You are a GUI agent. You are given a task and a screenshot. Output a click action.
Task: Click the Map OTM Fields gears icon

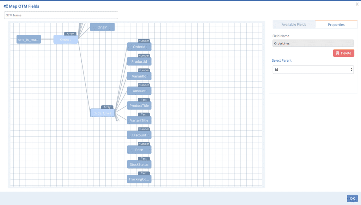(6, 6)
